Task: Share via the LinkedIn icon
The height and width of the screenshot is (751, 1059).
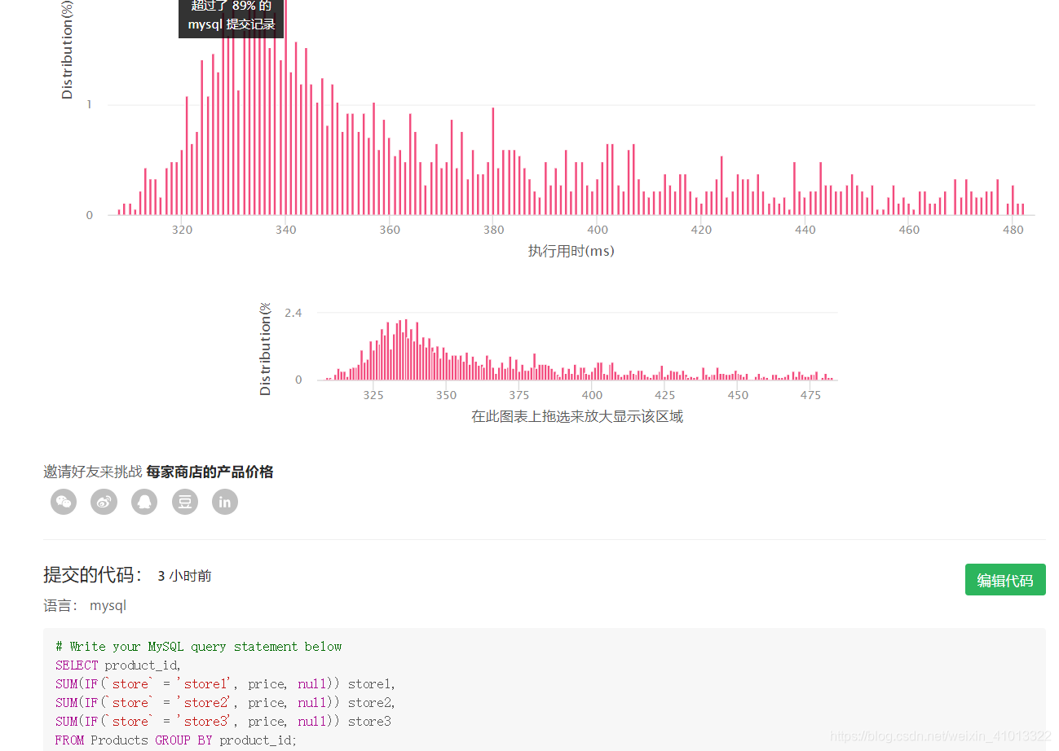Action: point(225,502)
